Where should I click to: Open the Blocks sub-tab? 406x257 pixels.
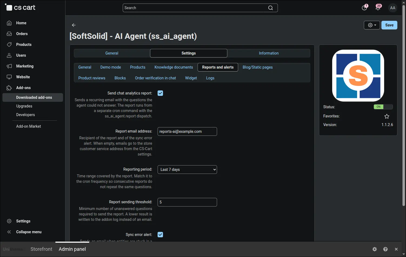(x=120, y=78)
